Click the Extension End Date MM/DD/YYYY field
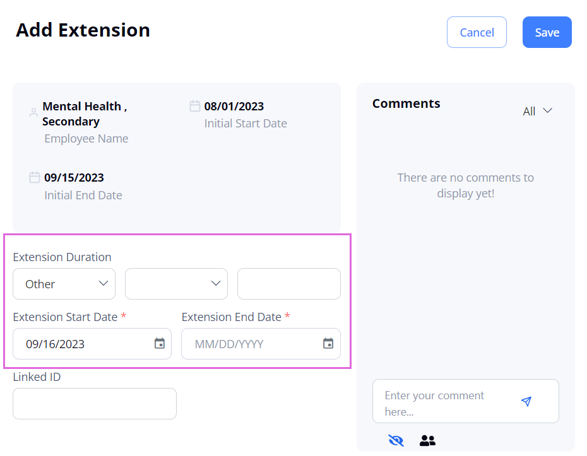Image resolution: width=587 pixels, height=456 pixels. click(249, 344)
